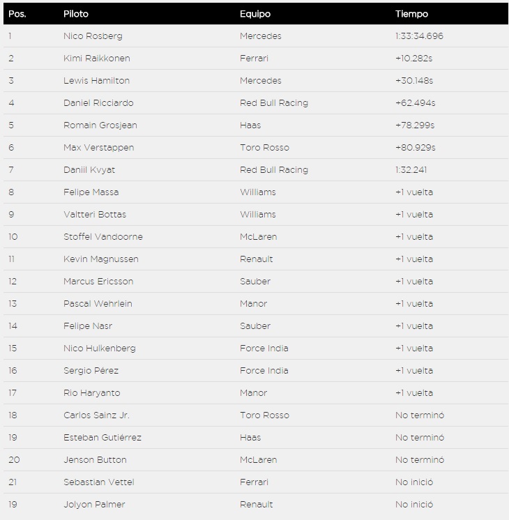Viewport: 509px width, 520px height.
Task: Select Sergio Pérez in the list
Action: pos(91,371)
